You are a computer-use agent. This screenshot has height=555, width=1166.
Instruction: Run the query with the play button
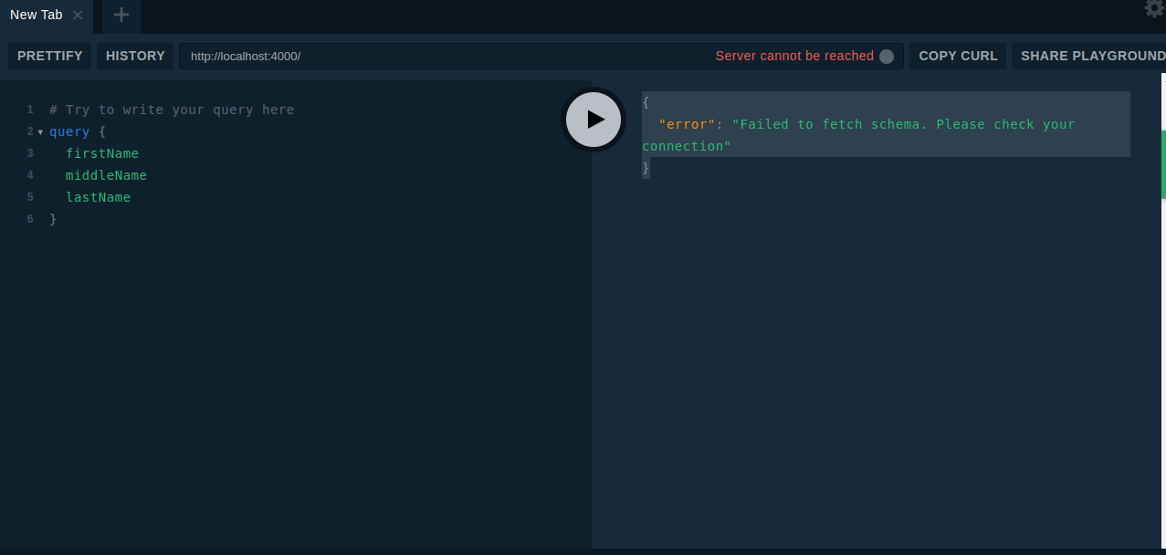tap(593, 120)
